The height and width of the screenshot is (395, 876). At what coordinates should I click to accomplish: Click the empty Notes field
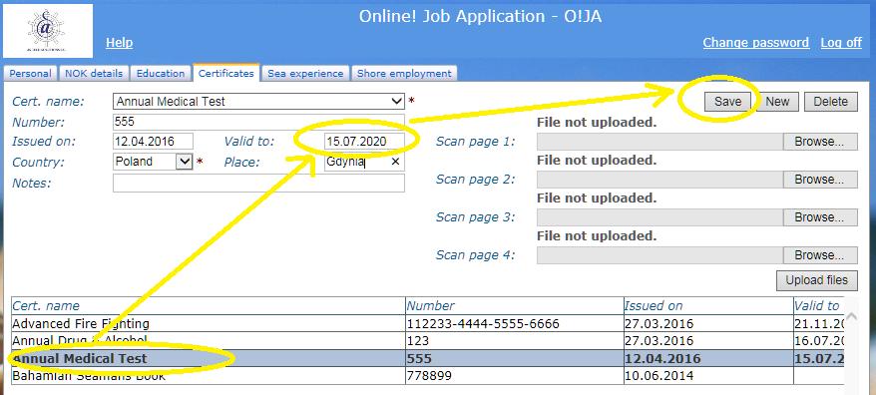pyautogui.click(x=258, y=183)
